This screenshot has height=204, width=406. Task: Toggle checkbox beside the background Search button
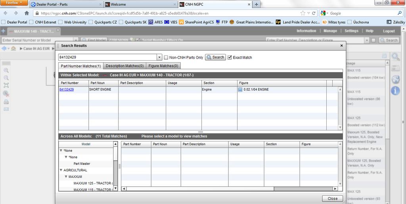[373, 40]
